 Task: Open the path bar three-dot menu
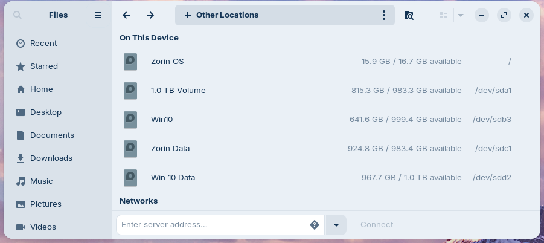click(x=384, y=15)
